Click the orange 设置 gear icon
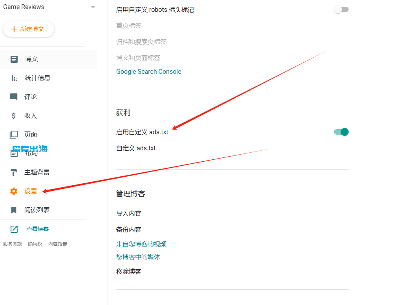 [x=14, y=191]
